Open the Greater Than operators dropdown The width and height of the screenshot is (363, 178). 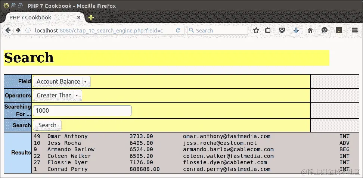tap(58, 96)
